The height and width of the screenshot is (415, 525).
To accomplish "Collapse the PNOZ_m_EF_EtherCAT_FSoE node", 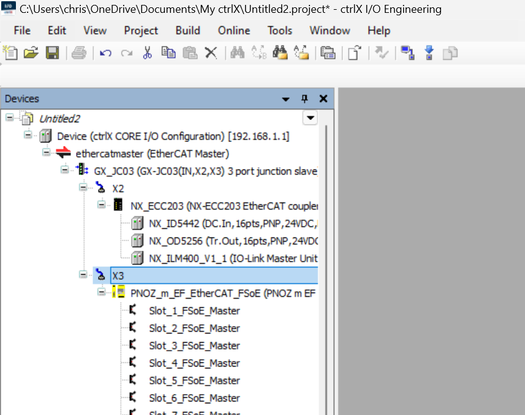I will 102,292.
